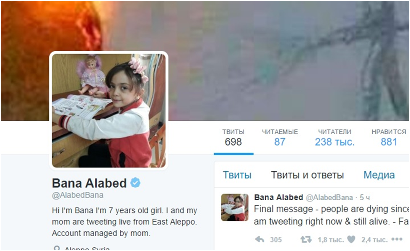Viewport: 410px width, 251px height.
Task: Open the Медиа tab
Action: click(x=379, y=175)
